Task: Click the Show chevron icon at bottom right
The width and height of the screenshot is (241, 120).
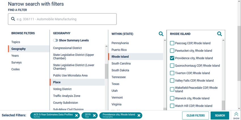Action: click(236, 114)
